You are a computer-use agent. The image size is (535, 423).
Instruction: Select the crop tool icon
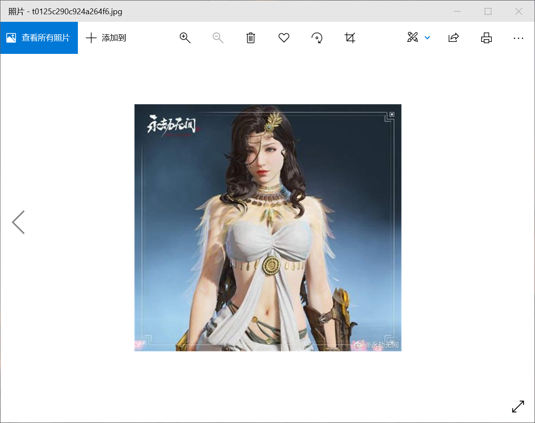click(x=350, y=38)
